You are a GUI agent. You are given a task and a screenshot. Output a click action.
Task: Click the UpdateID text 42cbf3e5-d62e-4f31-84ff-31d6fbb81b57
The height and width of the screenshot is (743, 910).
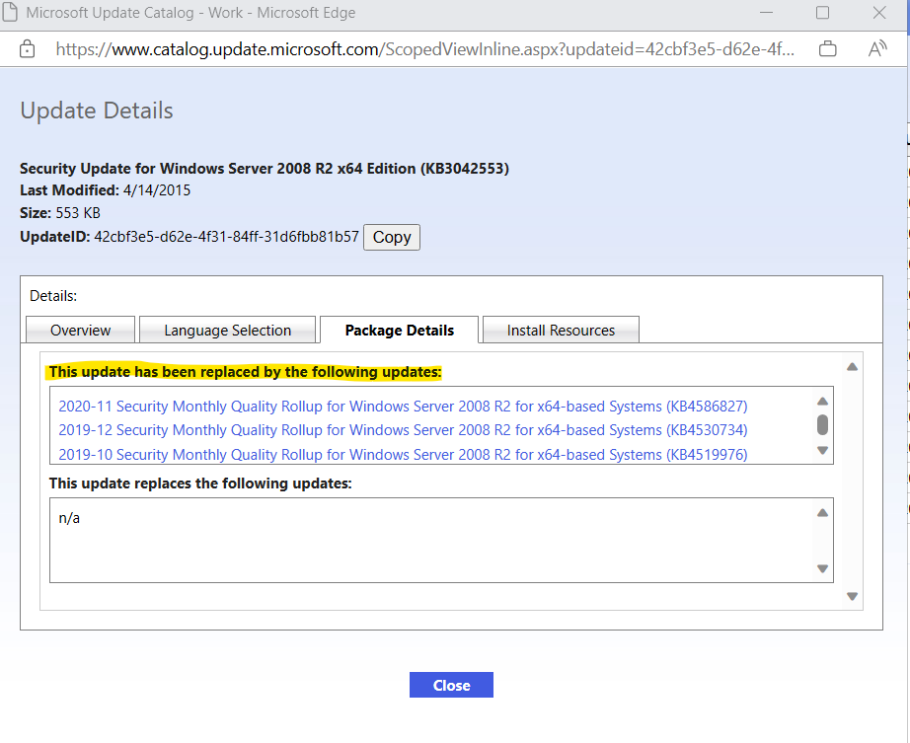(226, 237)
